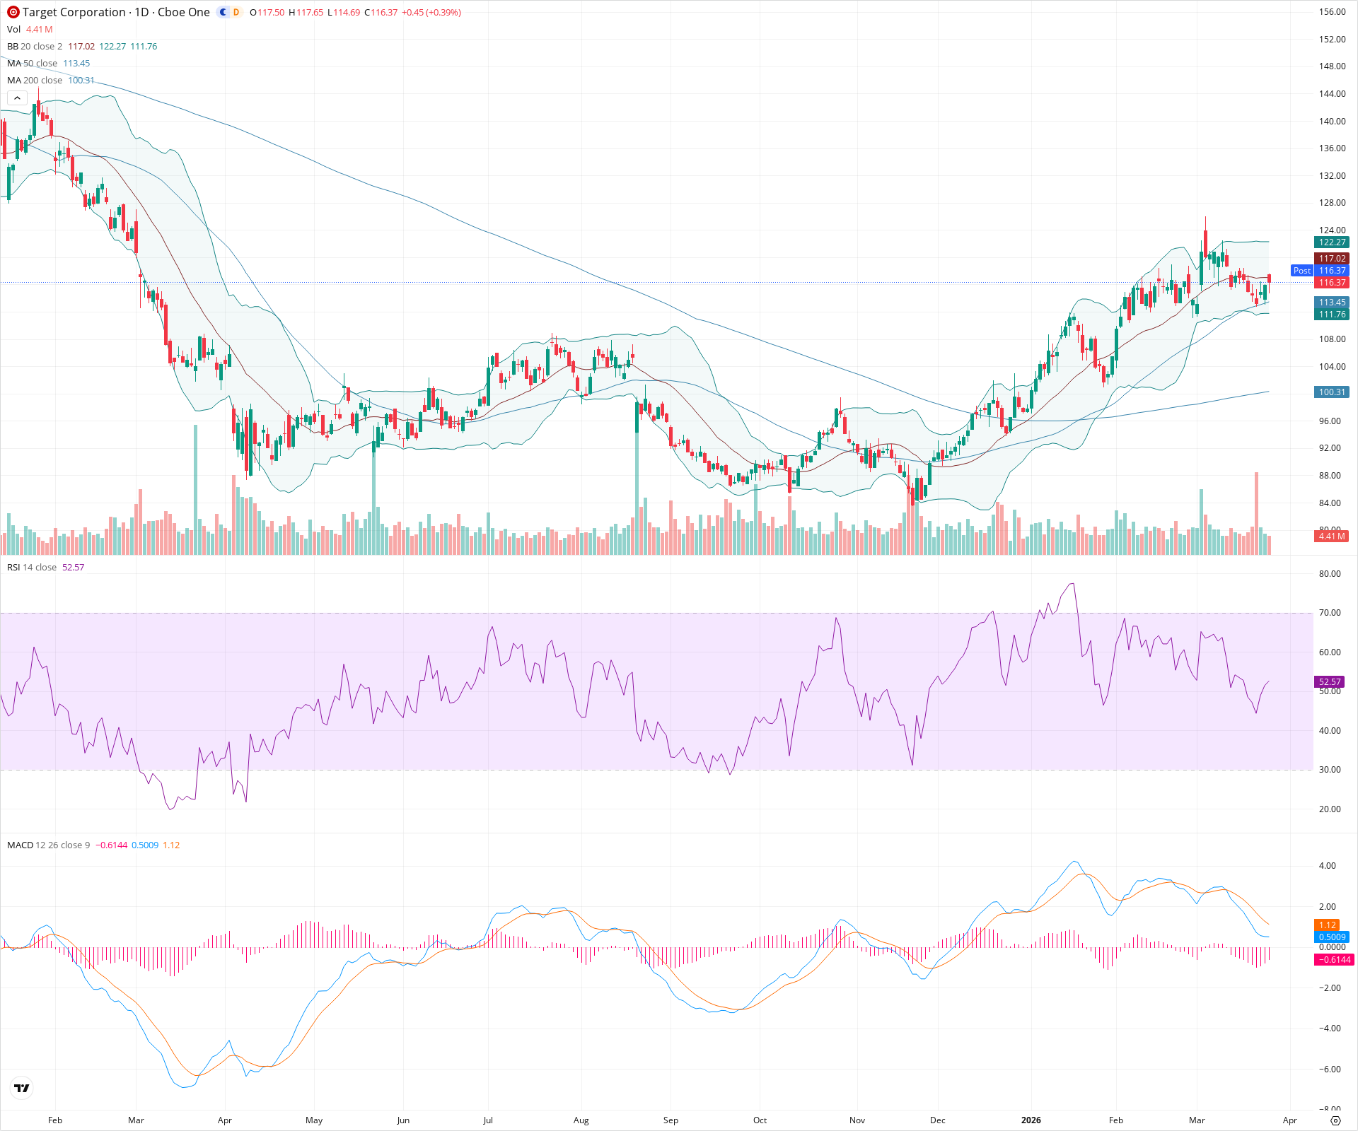The width and height of the screenshot is (1358, 1131).
Task: Select the "RSI 14 close" indicator legend
Action: click(x=32, y=567)
